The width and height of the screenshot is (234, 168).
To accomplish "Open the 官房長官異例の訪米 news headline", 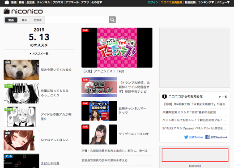I will [104, 160].
